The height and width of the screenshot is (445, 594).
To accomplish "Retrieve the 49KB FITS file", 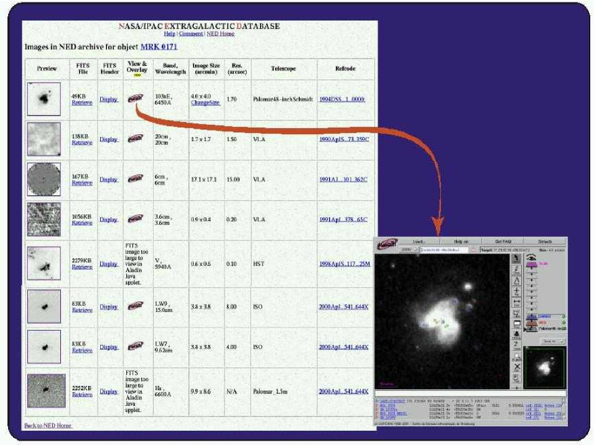I will point(82,103).
